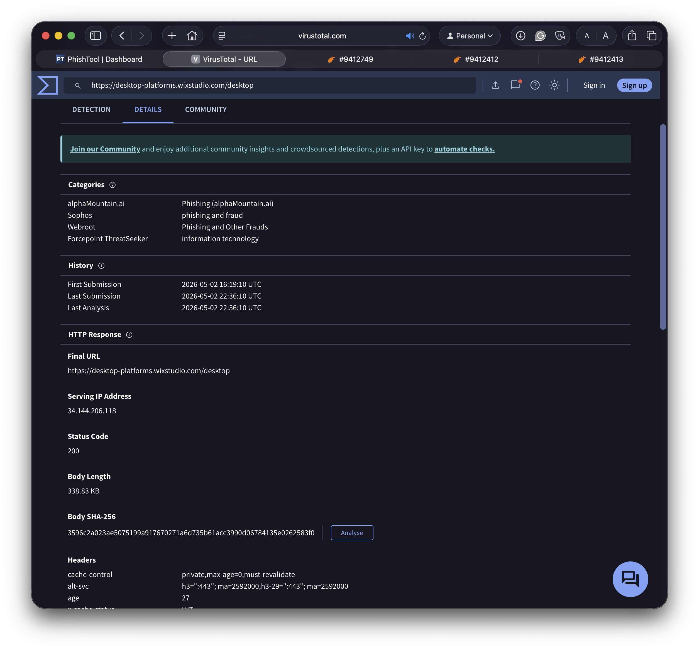The width and height of the screenshot is (699, 650).
Task: Open the home page icon
Action: pos(192,35)
